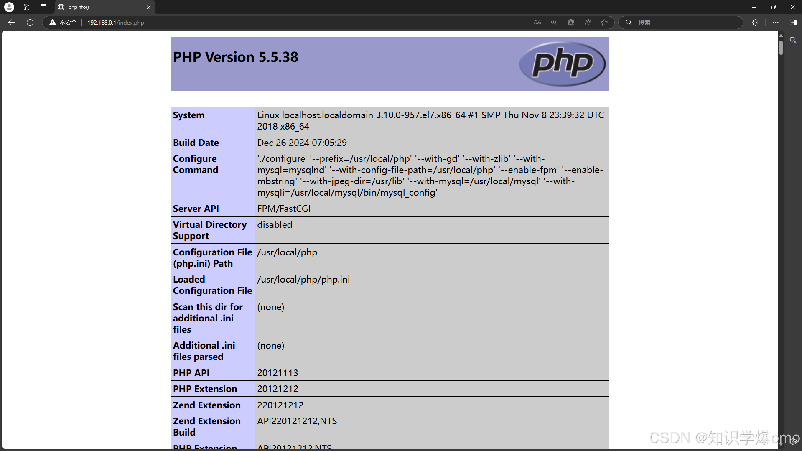Image resolution: width=802 pixels, height=451 pixels.
Task: Click the address bar URL 192.168.0.1/index.php
Action: pyautogui.click(x=116, y=23)
